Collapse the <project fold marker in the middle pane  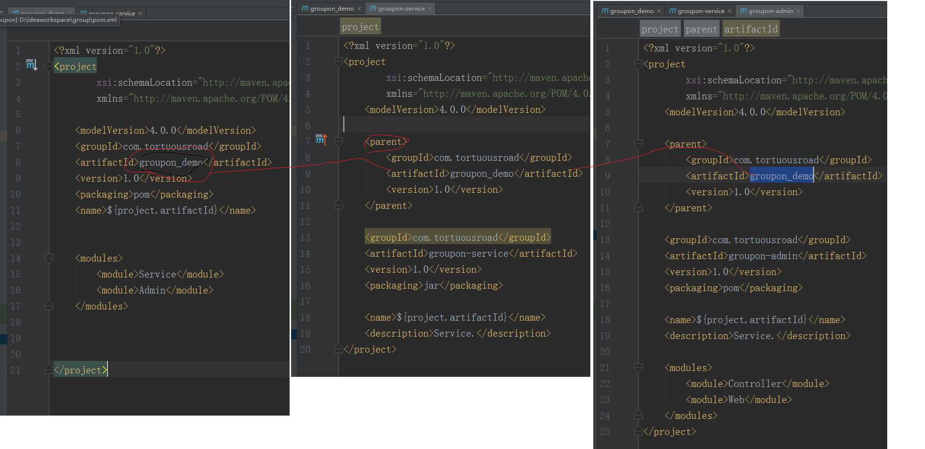tap(339, 61)
